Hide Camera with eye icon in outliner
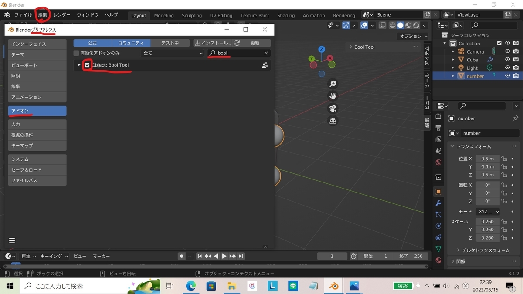This screenshot has height=294, width=523. [x=508, y=51]
